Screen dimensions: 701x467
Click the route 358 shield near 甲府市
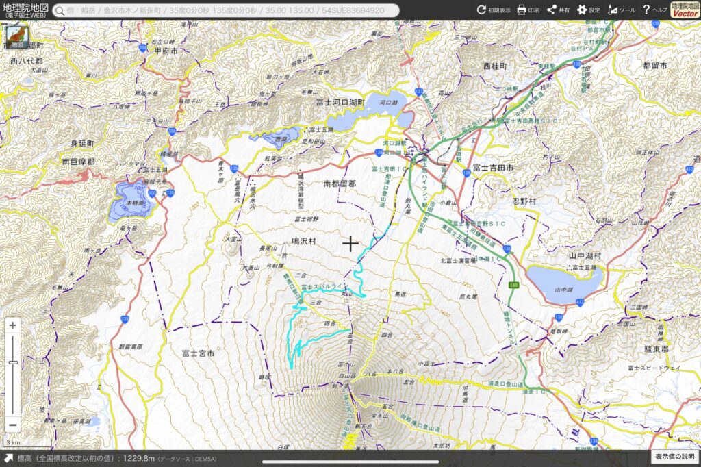click(142, 48)
